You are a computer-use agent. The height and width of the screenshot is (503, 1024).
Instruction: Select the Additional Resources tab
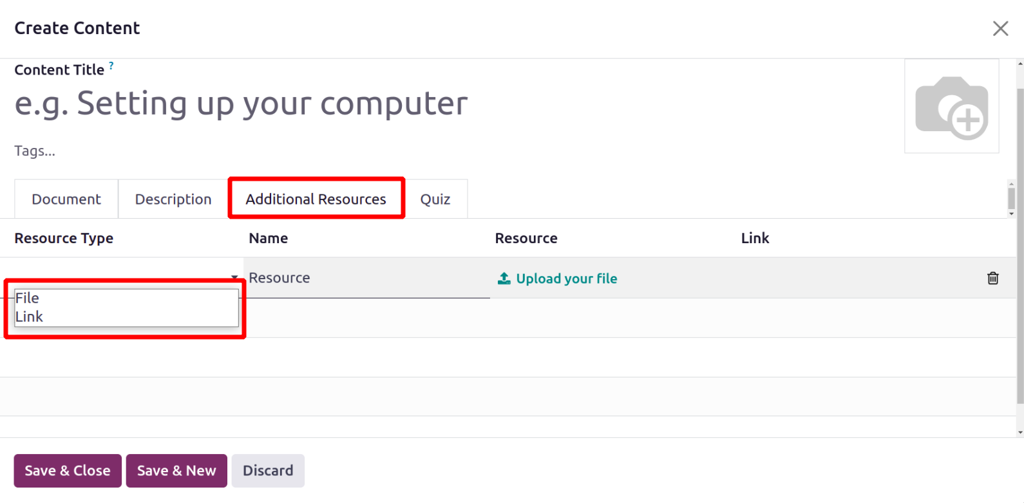point(316,199)
